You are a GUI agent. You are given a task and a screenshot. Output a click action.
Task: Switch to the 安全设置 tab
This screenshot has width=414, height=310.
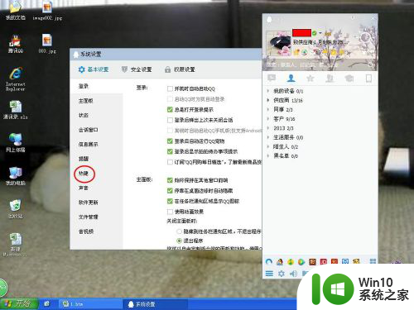(x=137, y=69)
